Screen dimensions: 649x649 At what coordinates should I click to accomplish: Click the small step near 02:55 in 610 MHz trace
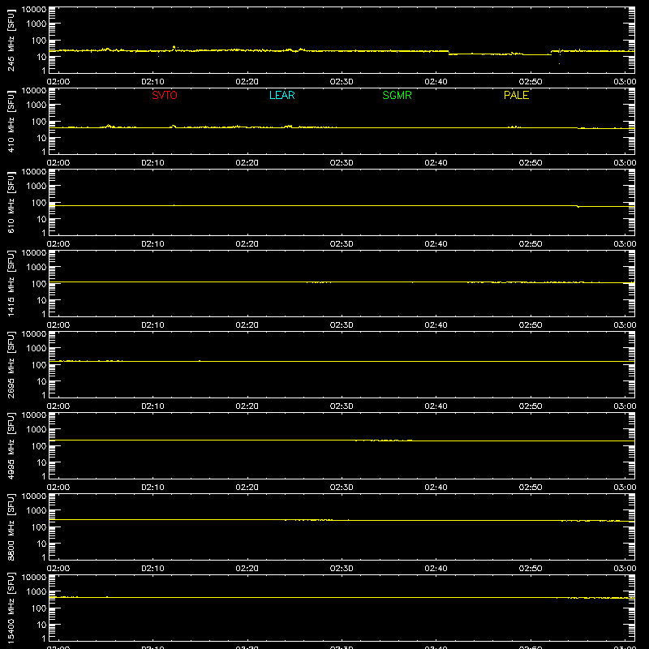(578, 206)
